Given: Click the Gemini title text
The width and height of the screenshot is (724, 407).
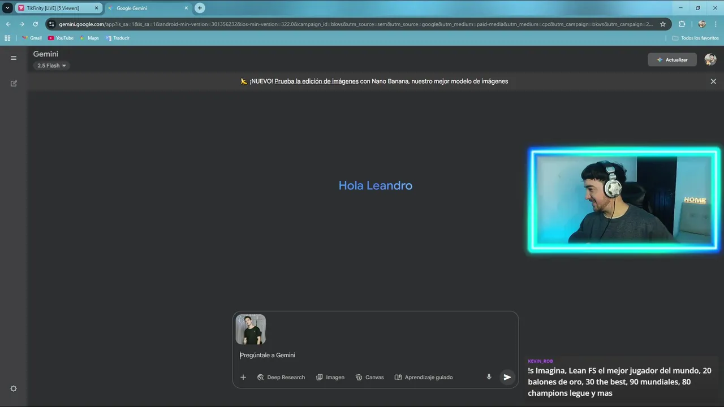Looking at the screenshot, I should [46, 54].
